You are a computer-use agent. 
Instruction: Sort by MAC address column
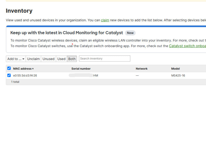(23, 69)
